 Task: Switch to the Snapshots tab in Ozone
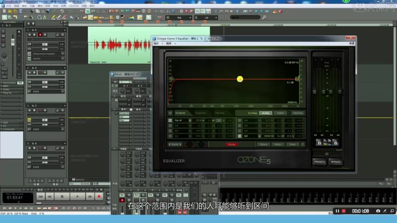click(x=200, y=113)
